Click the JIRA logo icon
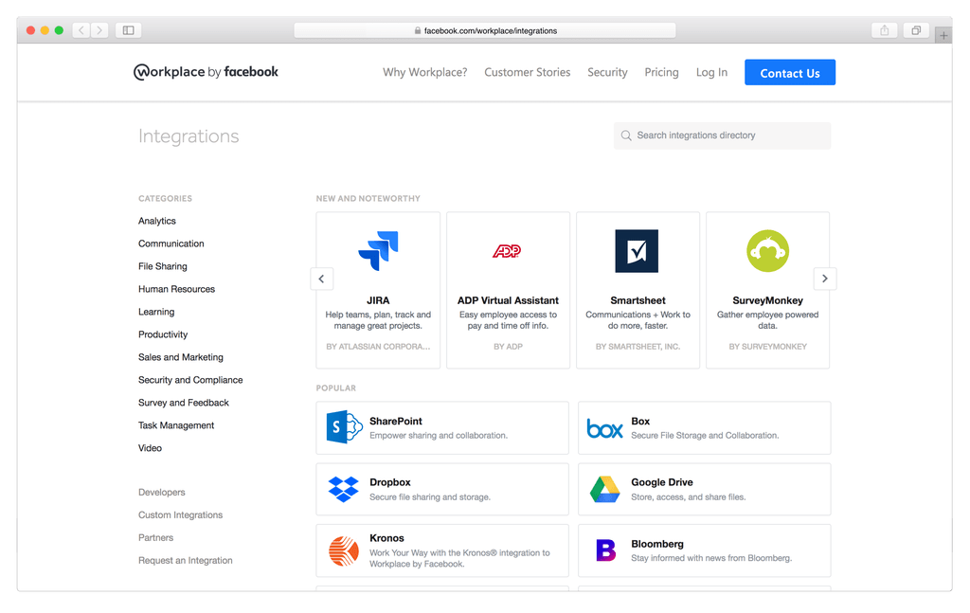This screenshot has height=613, width=970. [378, 250]
